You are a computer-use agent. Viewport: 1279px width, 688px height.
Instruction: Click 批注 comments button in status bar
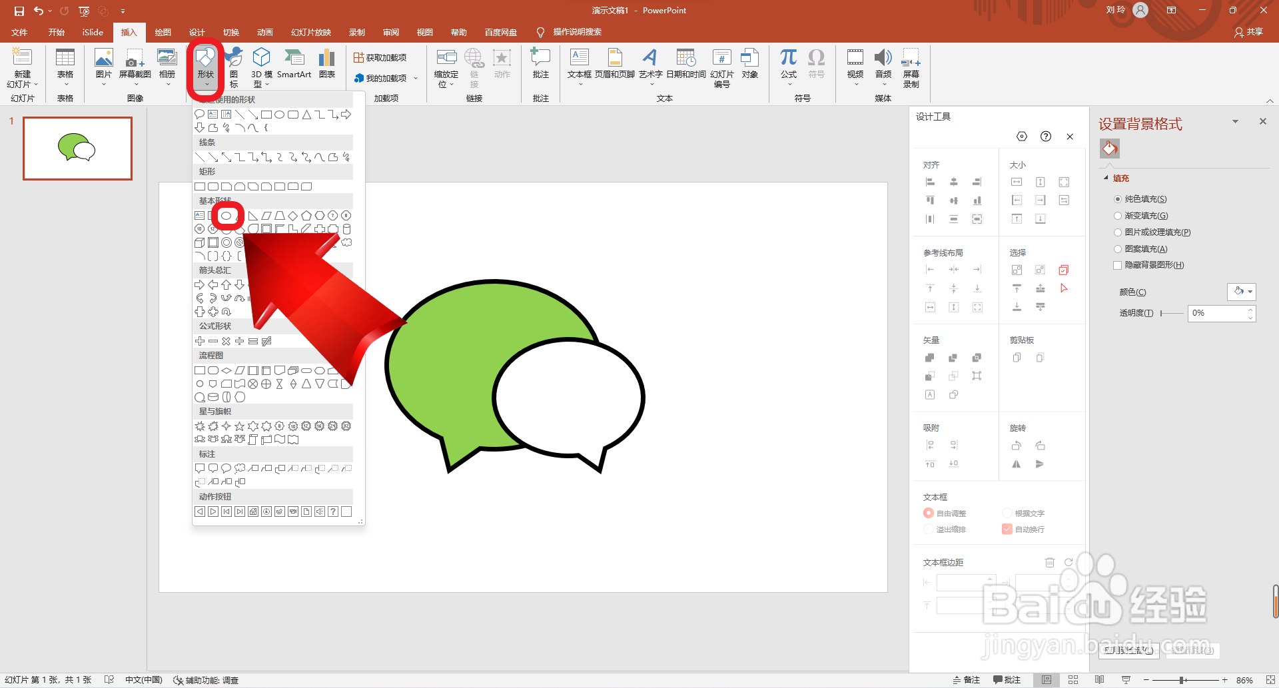[1007, 680]
